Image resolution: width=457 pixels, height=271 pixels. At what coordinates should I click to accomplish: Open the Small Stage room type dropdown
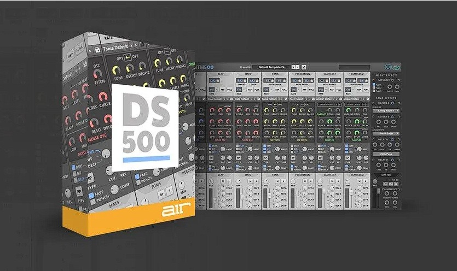pos(386,134)
